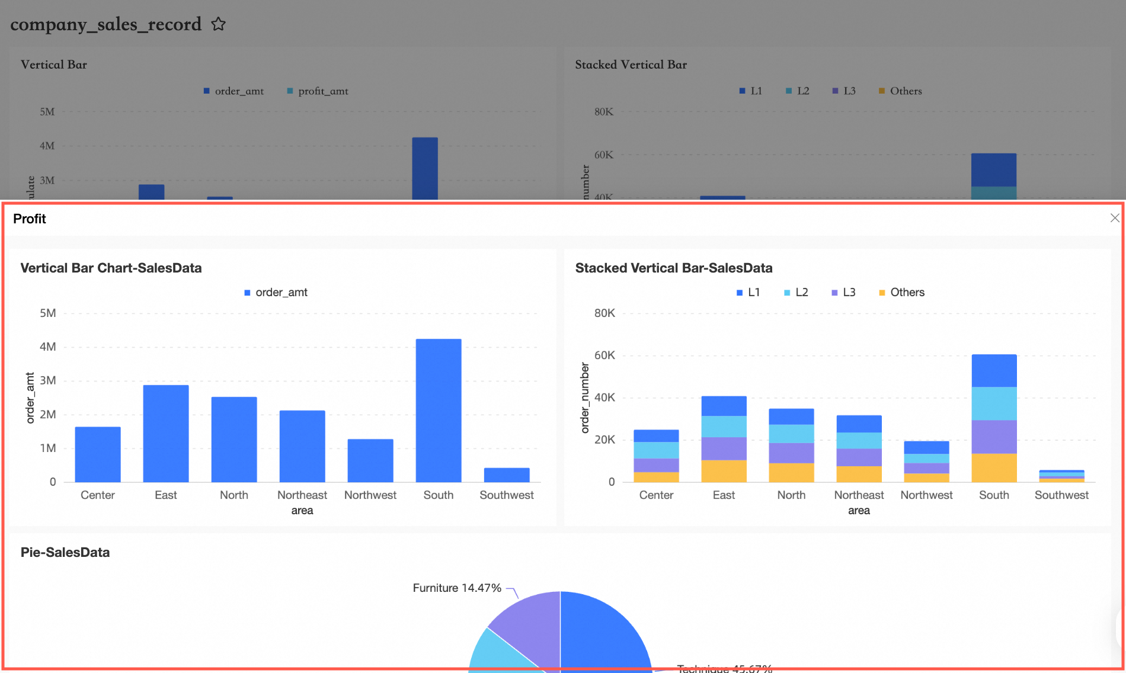Close the Profit panel
Image resolution: width=1126 pixels, height=673 pixels.
tap(1115, 218)
